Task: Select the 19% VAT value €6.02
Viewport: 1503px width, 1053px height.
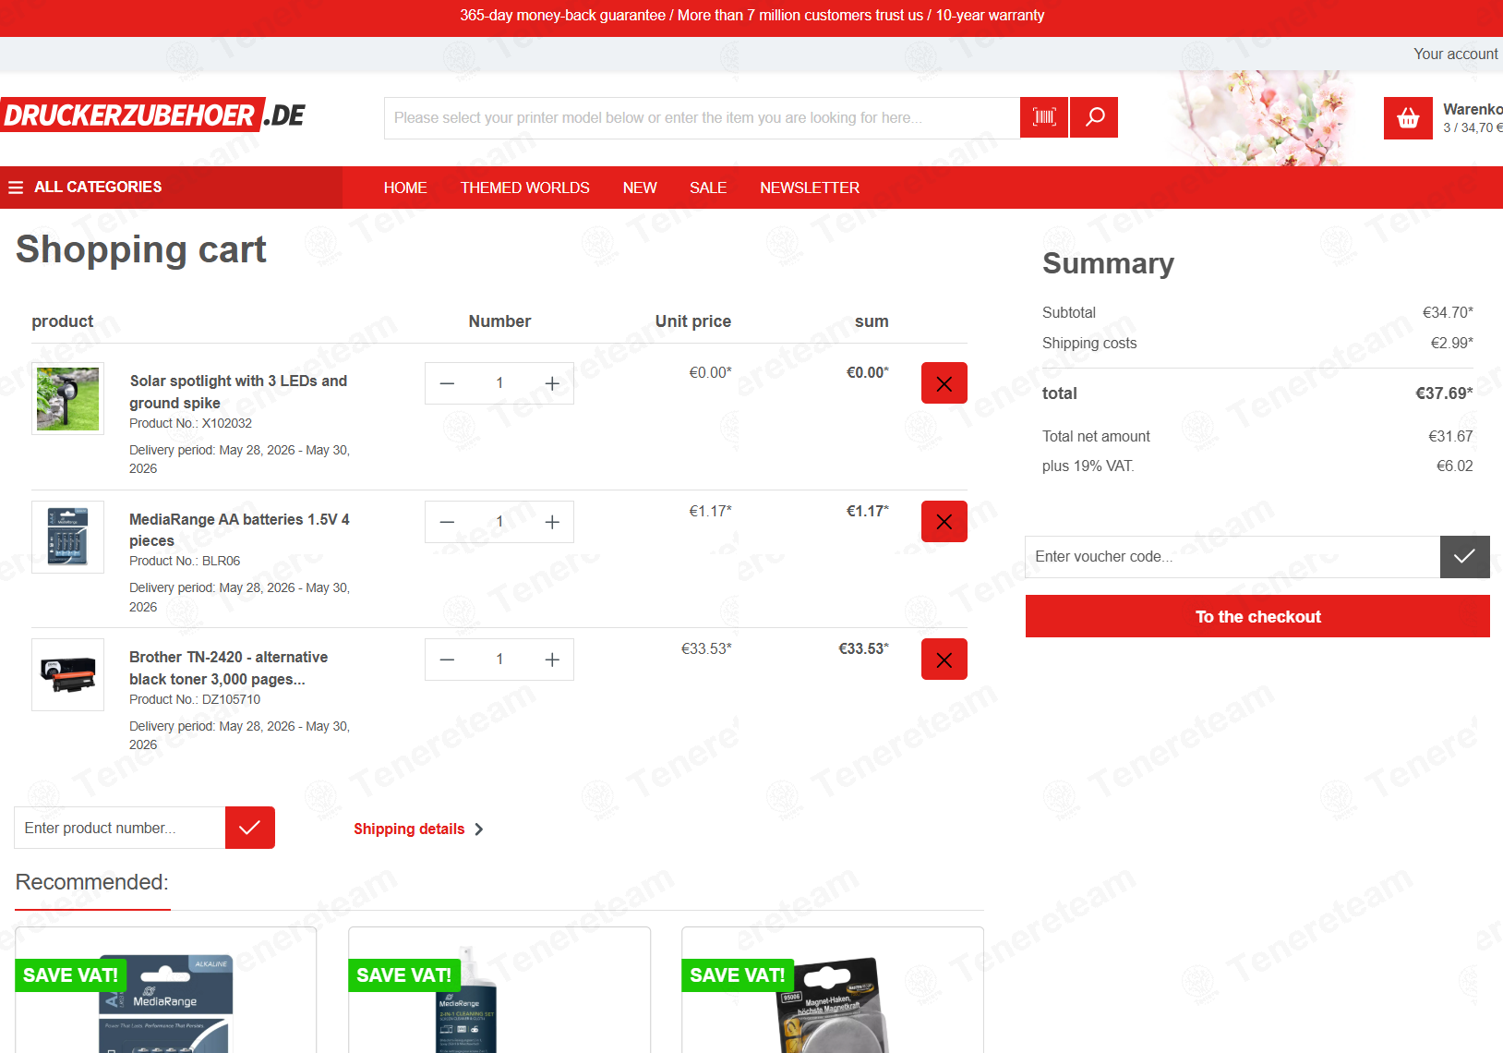Action: (1454, 466)
